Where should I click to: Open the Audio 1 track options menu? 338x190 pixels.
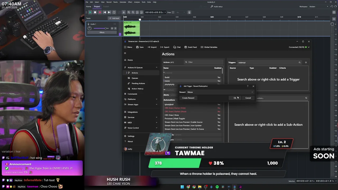click(x=115, y=24)
